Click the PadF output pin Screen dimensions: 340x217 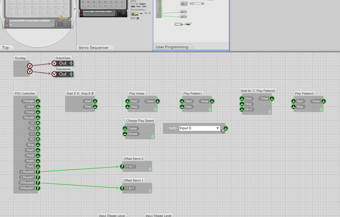click(x=38, y=150)
